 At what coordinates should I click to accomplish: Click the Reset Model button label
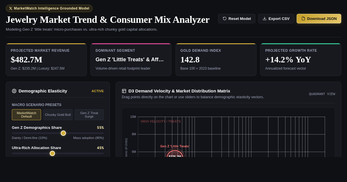point(240,18)
